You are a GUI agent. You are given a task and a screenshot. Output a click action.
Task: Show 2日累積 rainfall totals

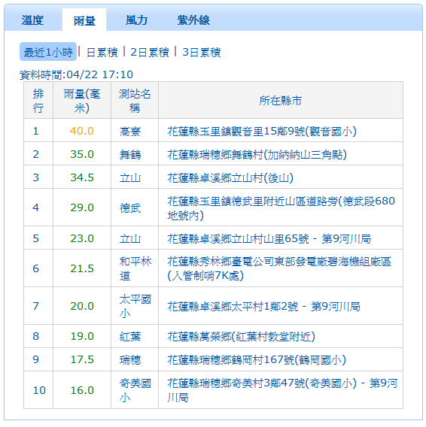coord(150,53)
